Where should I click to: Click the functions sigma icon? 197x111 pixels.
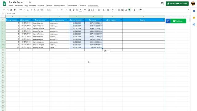click(x=135, y=10)
